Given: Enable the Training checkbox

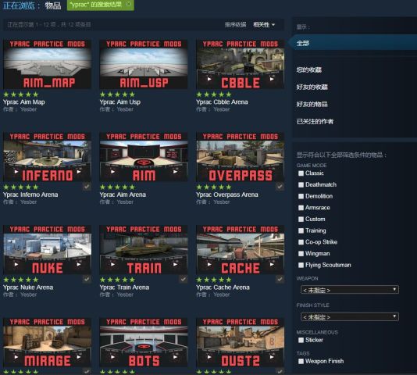Looking at the screenshot, I should pyautogui.click(x=301, y=230).
